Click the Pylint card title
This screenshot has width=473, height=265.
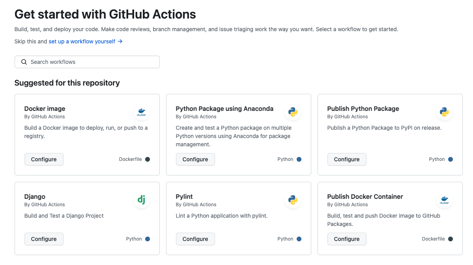click(184, 196)
